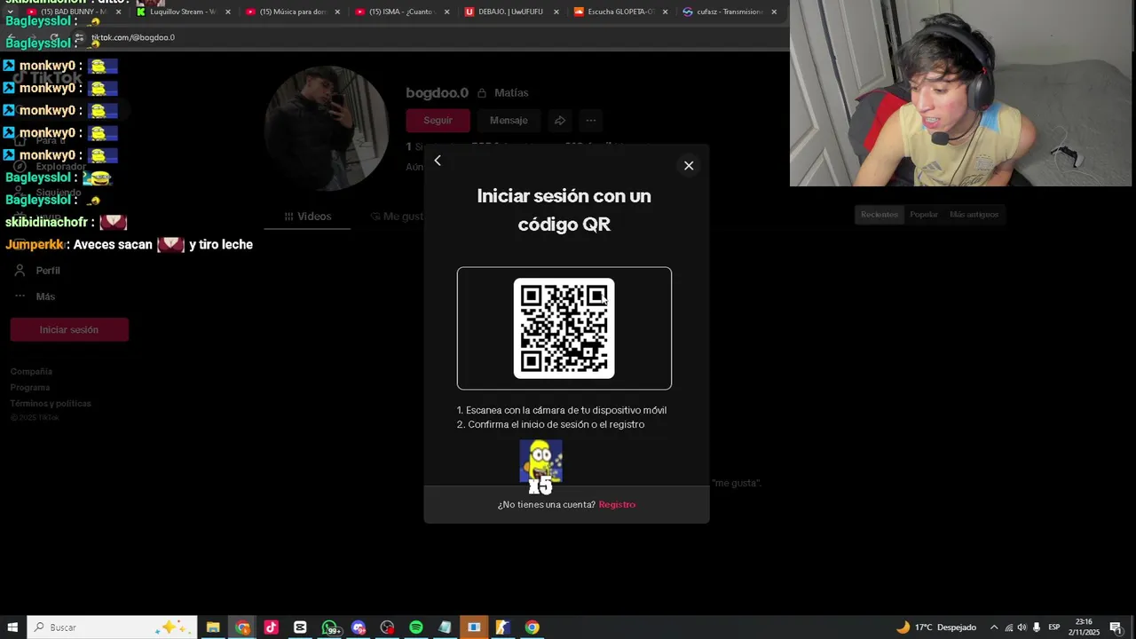The image size is (1136, 639).
Task: Open Spotify from the taskbar
Action: tap(416, 627)
